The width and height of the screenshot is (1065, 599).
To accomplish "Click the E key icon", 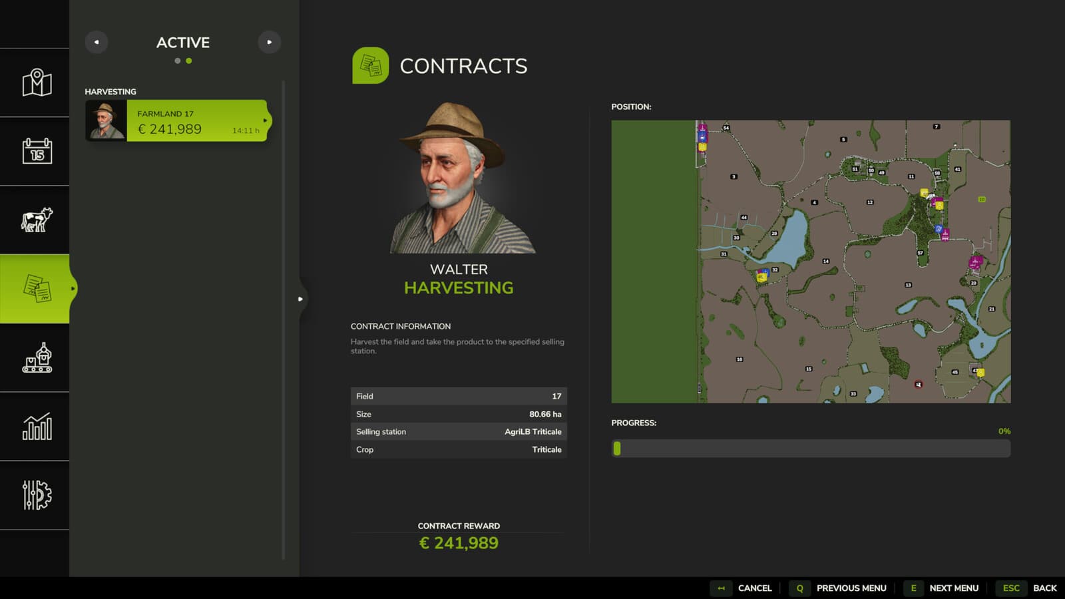I will coord(913,588).
